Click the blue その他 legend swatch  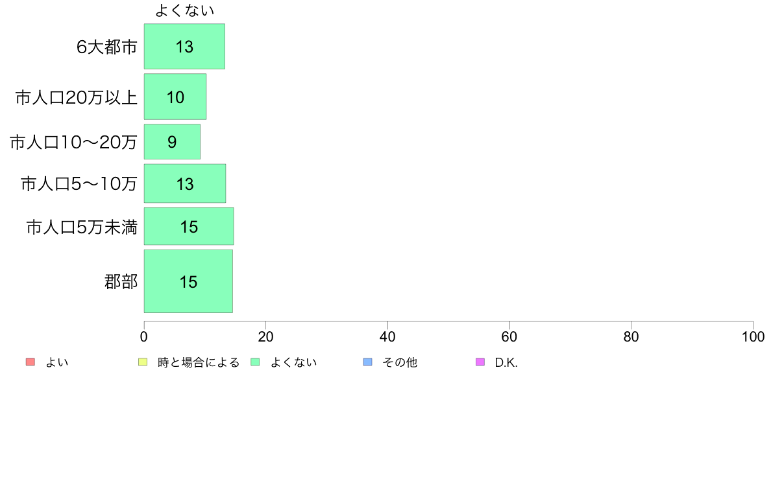coord(367,362)
